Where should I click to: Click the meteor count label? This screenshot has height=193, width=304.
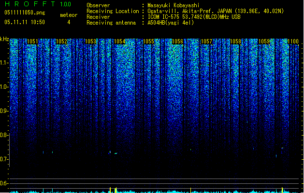pyautogui.click(x=69, y=15)
